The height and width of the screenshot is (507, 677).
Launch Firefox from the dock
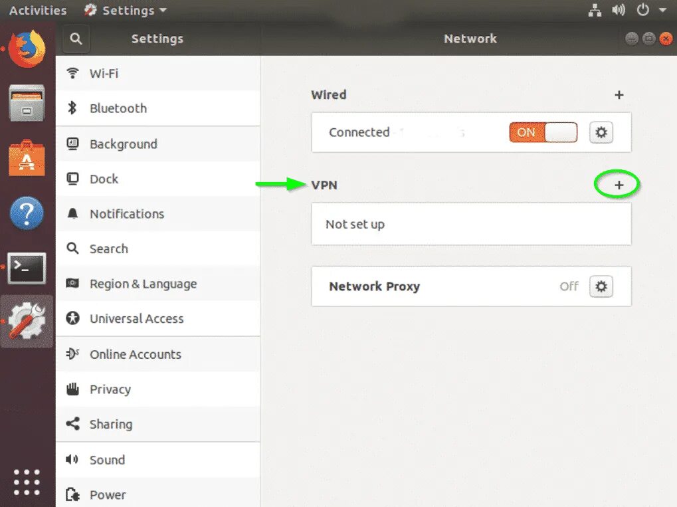click(27, 49)
